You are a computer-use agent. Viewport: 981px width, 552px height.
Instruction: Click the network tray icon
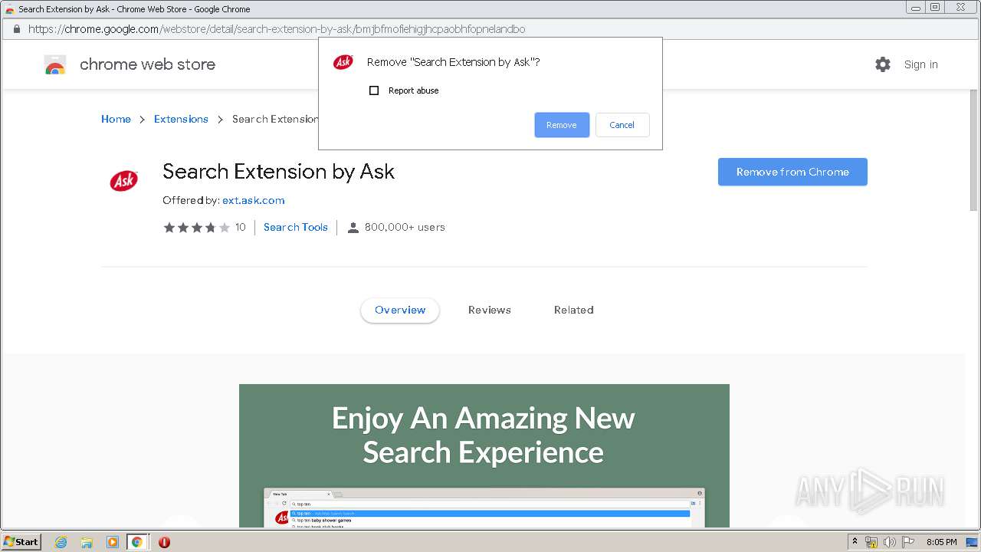871,542
